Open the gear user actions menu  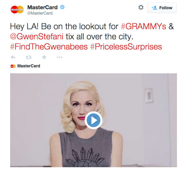click(141, 7)
